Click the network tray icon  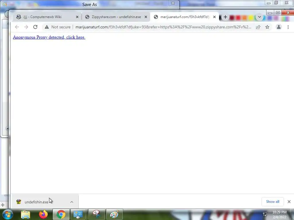tap(265, 214)
